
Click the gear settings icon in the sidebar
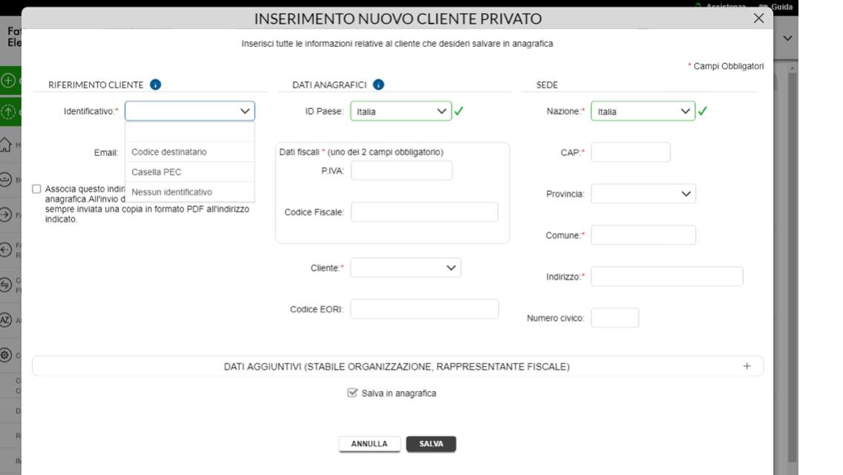point(6,355)
